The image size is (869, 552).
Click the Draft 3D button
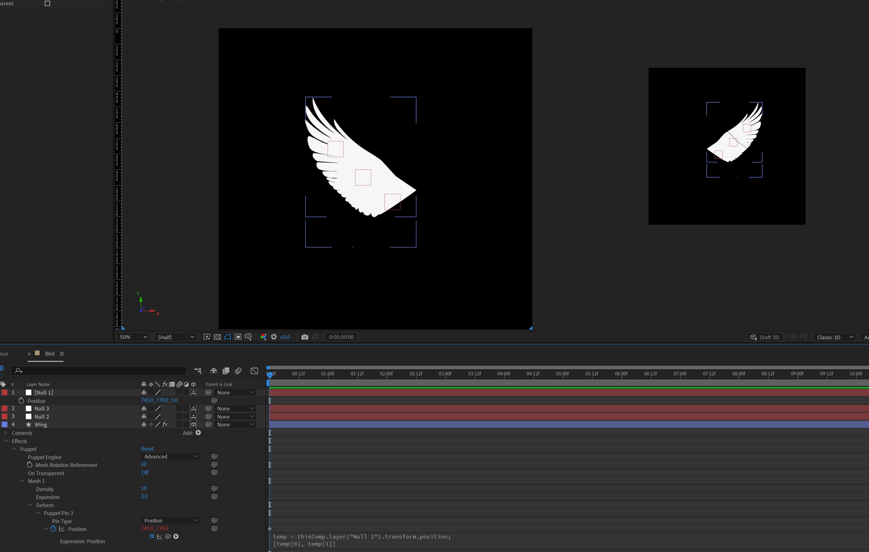coord(764,337)
